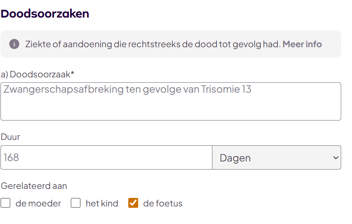Click the Gerelateerd aan group label
352x224 pixels.
(34, 185)
